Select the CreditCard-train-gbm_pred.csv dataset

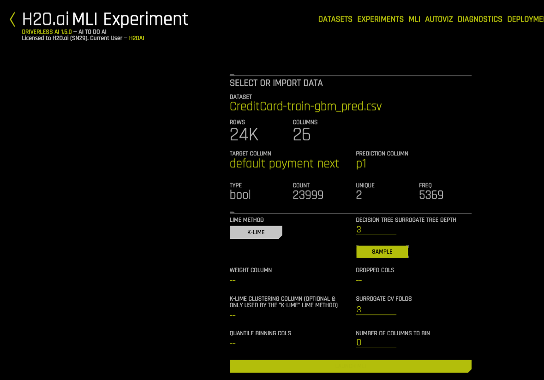tap(305, 106)
